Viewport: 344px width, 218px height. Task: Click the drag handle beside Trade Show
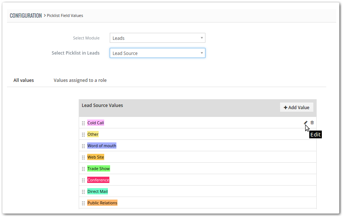pyautogui.click(x=84, y=169)
